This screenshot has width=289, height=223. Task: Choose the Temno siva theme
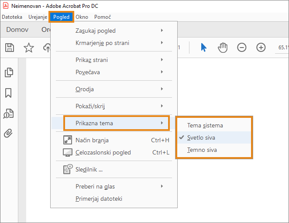coord(202,150)
